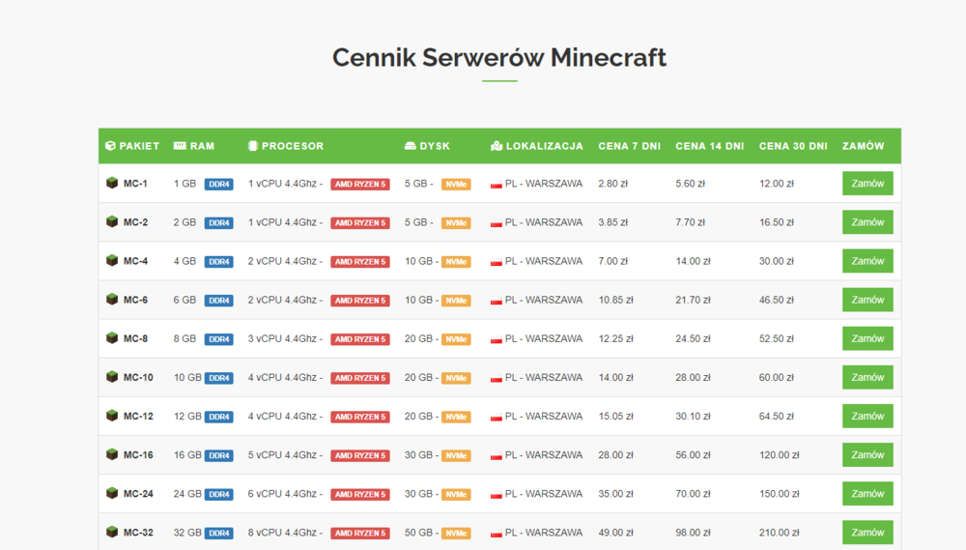The image size is (966, 550).
Task: Select the 14.00 zł 14-day price for MC-4
Action: tap(693, 261)
